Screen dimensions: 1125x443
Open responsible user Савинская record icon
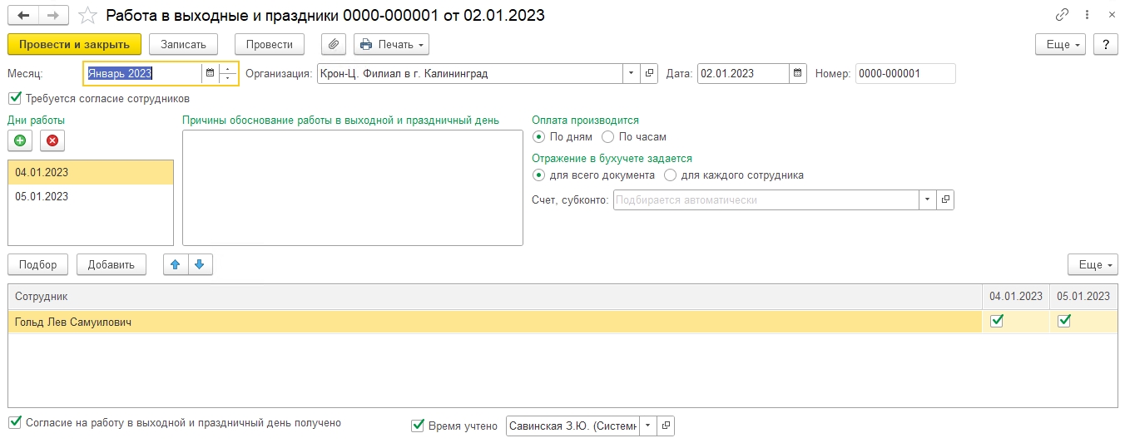tap(666, 426)
